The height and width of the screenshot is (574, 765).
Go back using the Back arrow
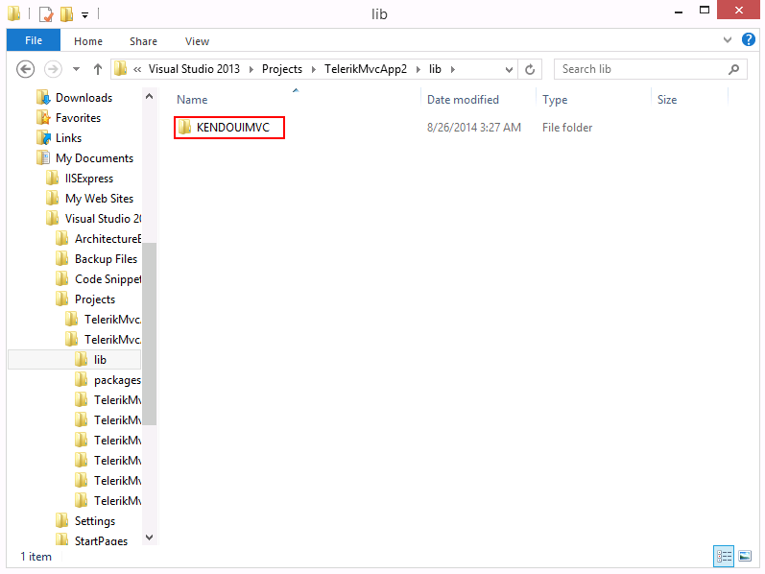click(25, 69)
